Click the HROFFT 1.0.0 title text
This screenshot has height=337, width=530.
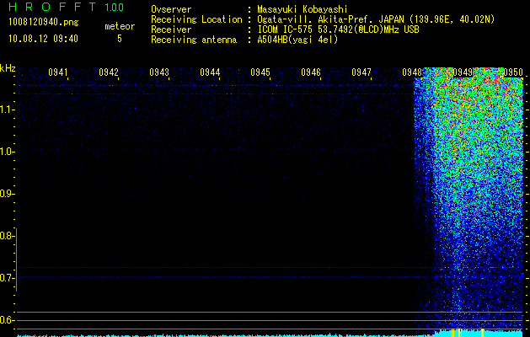pos(66,7)
